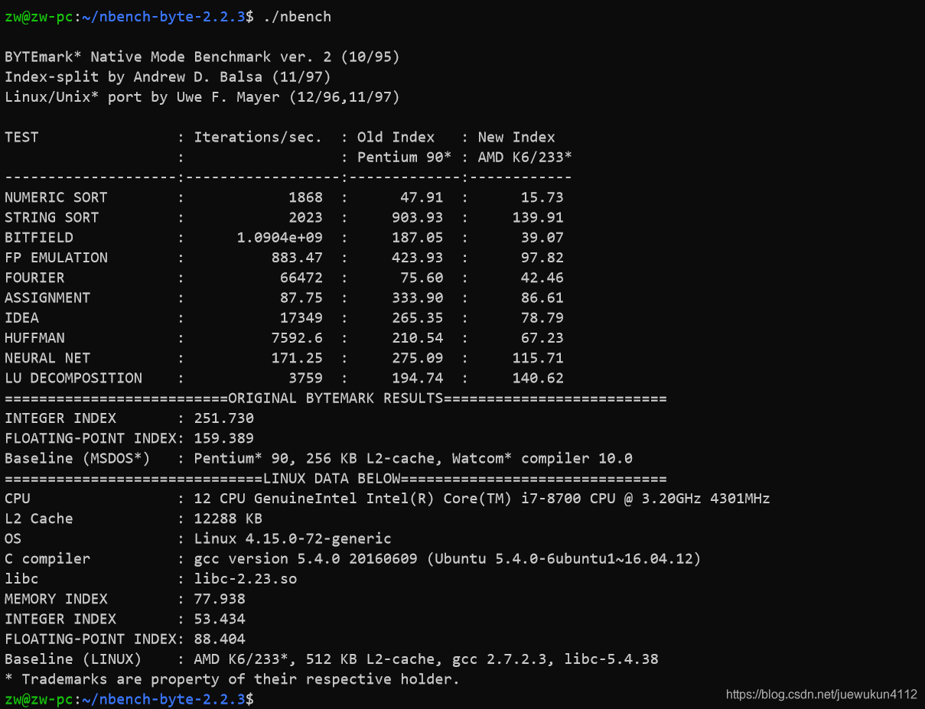Image resolution: width=925 pixels, height=709 pixels.
Task: Click L2 Cache value 12288 KB
Action: 228,519
